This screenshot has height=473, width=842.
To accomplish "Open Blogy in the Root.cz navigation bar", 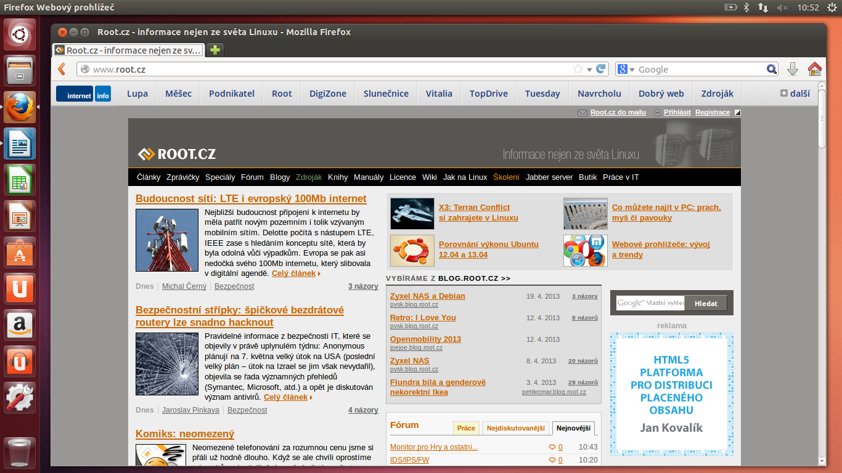I will [280, 177].
